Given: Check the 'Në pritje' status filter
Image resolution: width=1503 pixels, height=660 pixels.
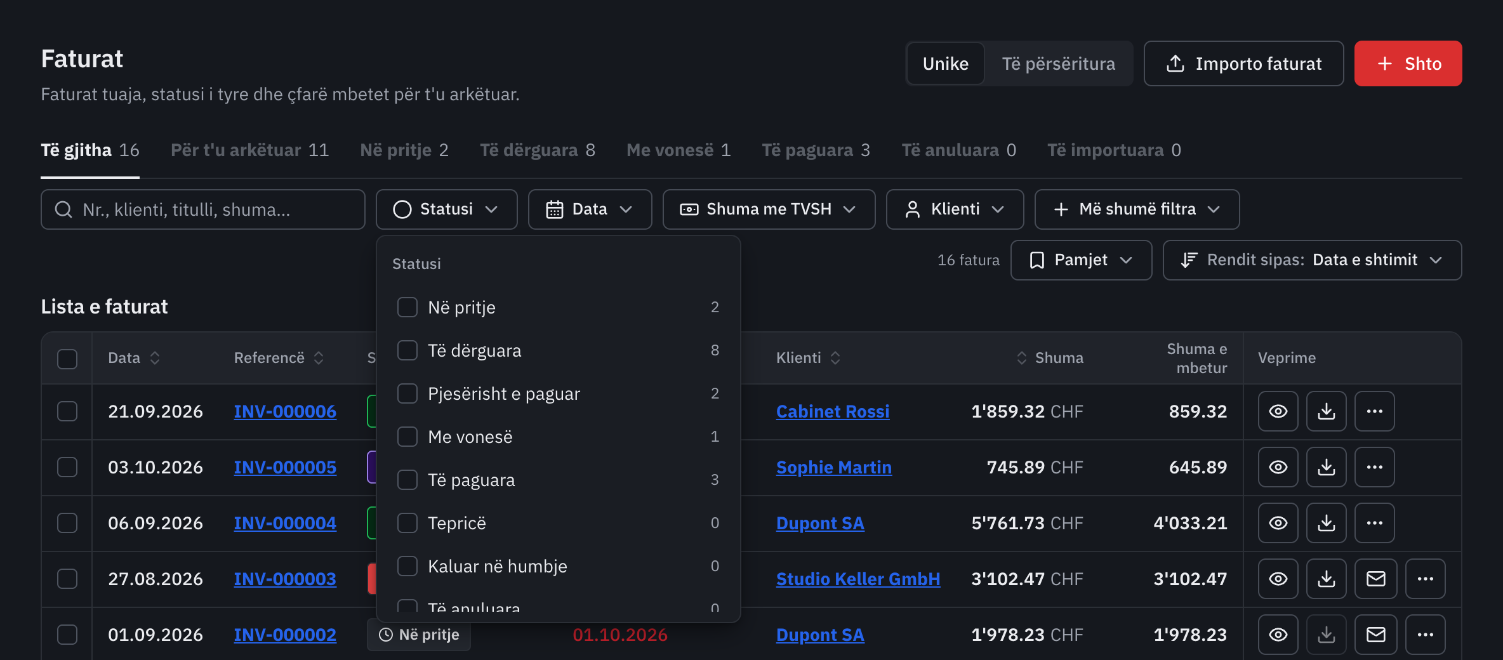Looking at the screenshot, I should click(407, 307).
